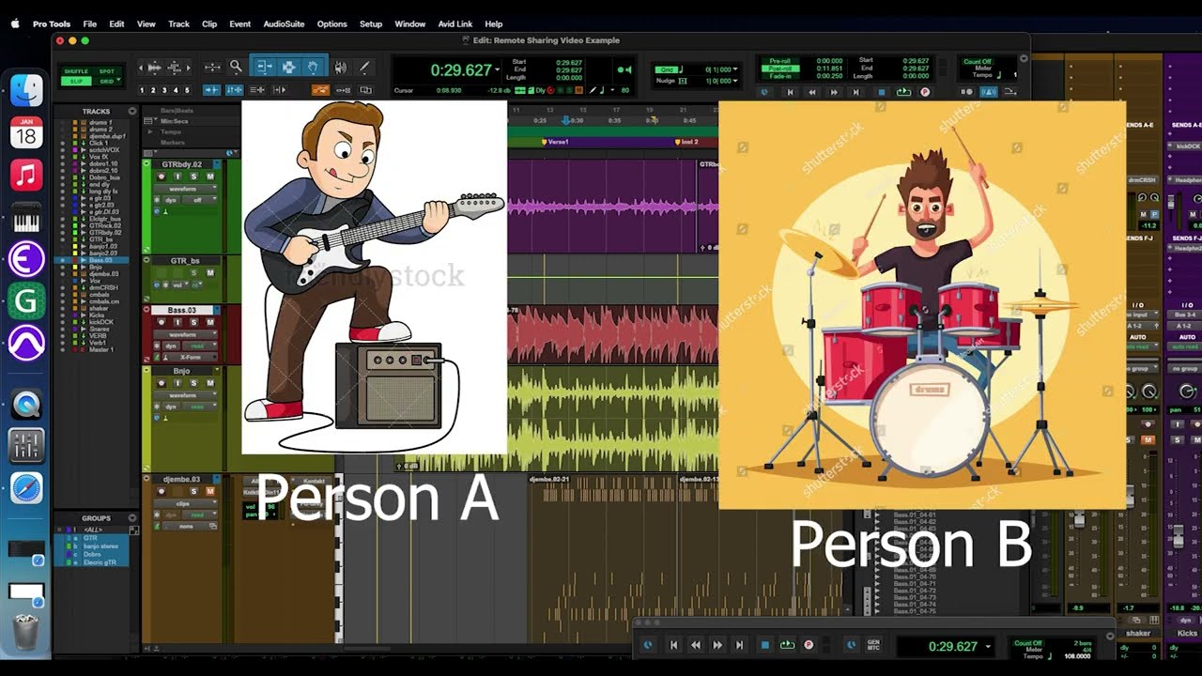Viewport: 1202px width, 676px height.
Task: Toggle the orange automation follows edit icon
Action: (x=321, y=90)
